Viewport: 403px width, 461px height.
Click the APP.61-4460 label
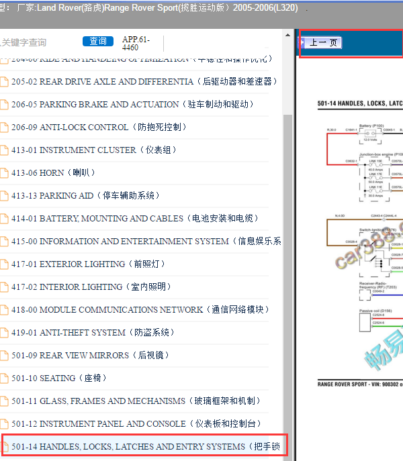point(136,43)
